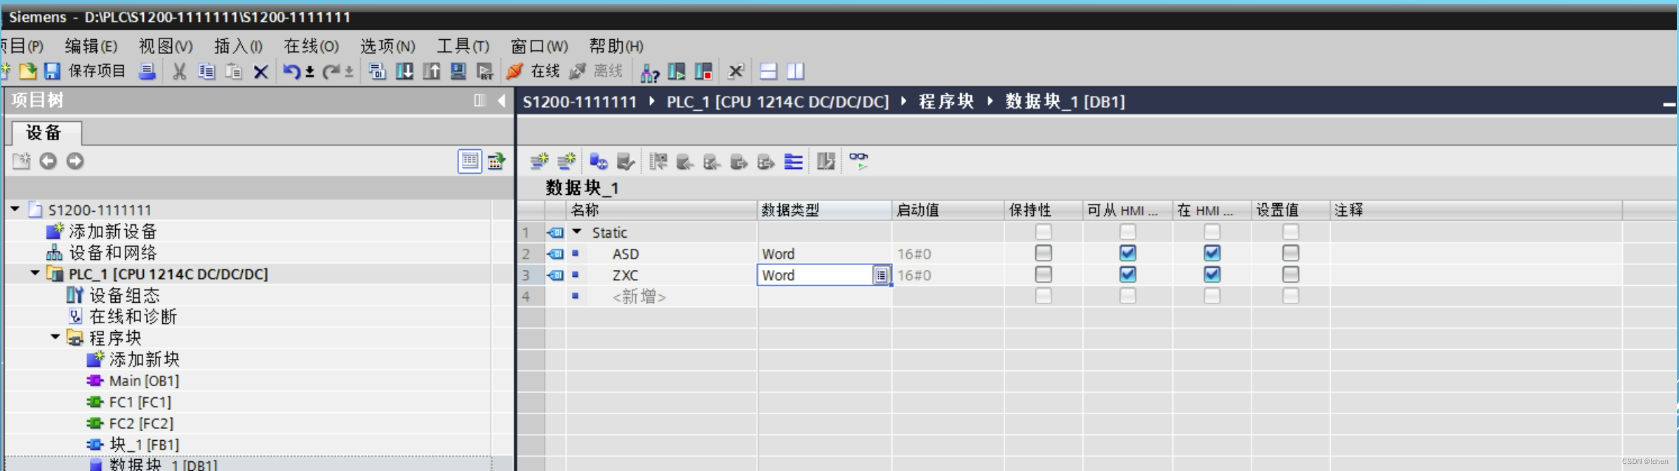Uncheck accessible from HMI for ZXC
The image size is (1679, 471).
(1128, 274)
